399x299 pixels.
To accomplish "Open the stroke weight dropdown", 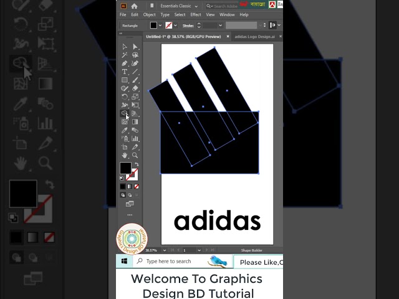I will [220, 26].
